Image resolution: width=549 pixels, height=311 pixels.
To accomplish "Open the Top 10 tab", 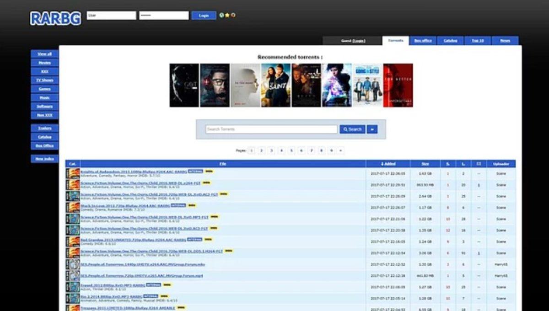I will (x=477, y=40).
